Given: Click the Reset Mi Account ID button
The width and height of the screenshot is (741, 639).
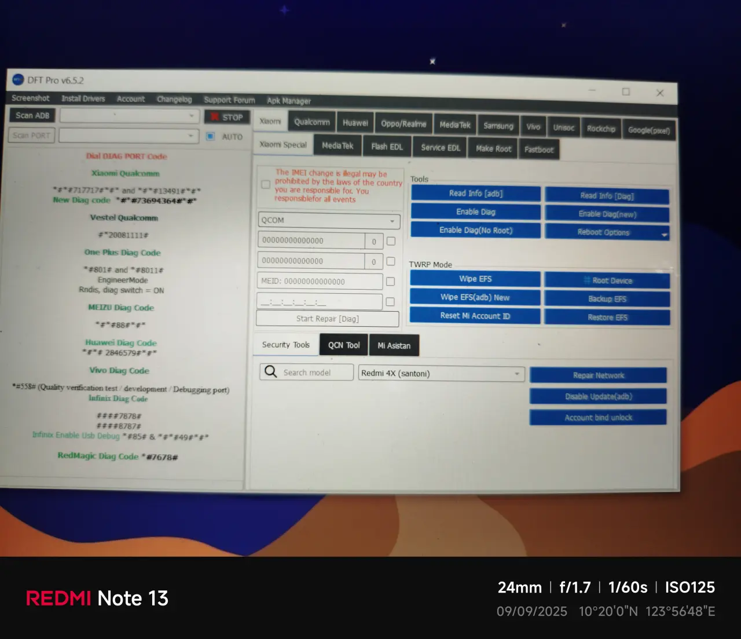Looking at the screenshot, I should 475,316.
